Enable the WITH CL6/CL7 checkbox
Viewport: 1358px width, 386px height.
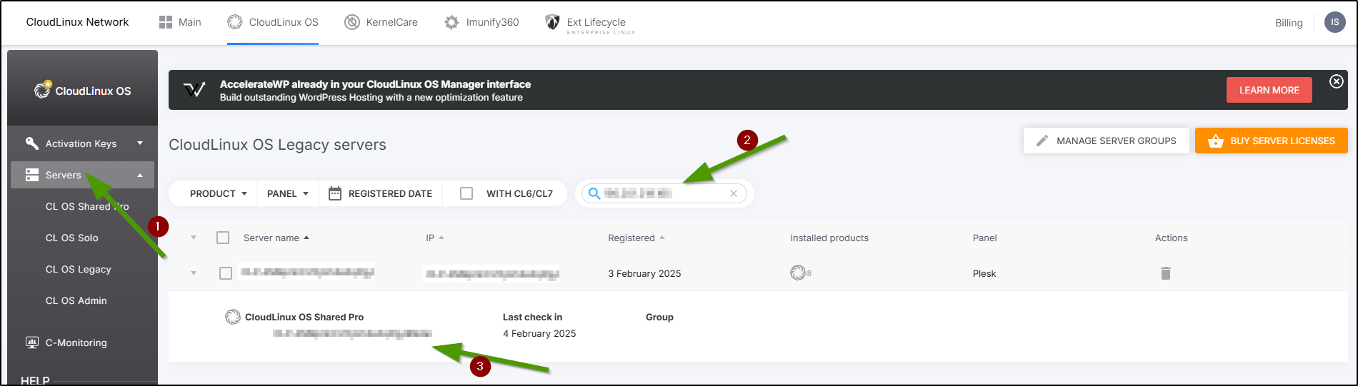[466, 193]
